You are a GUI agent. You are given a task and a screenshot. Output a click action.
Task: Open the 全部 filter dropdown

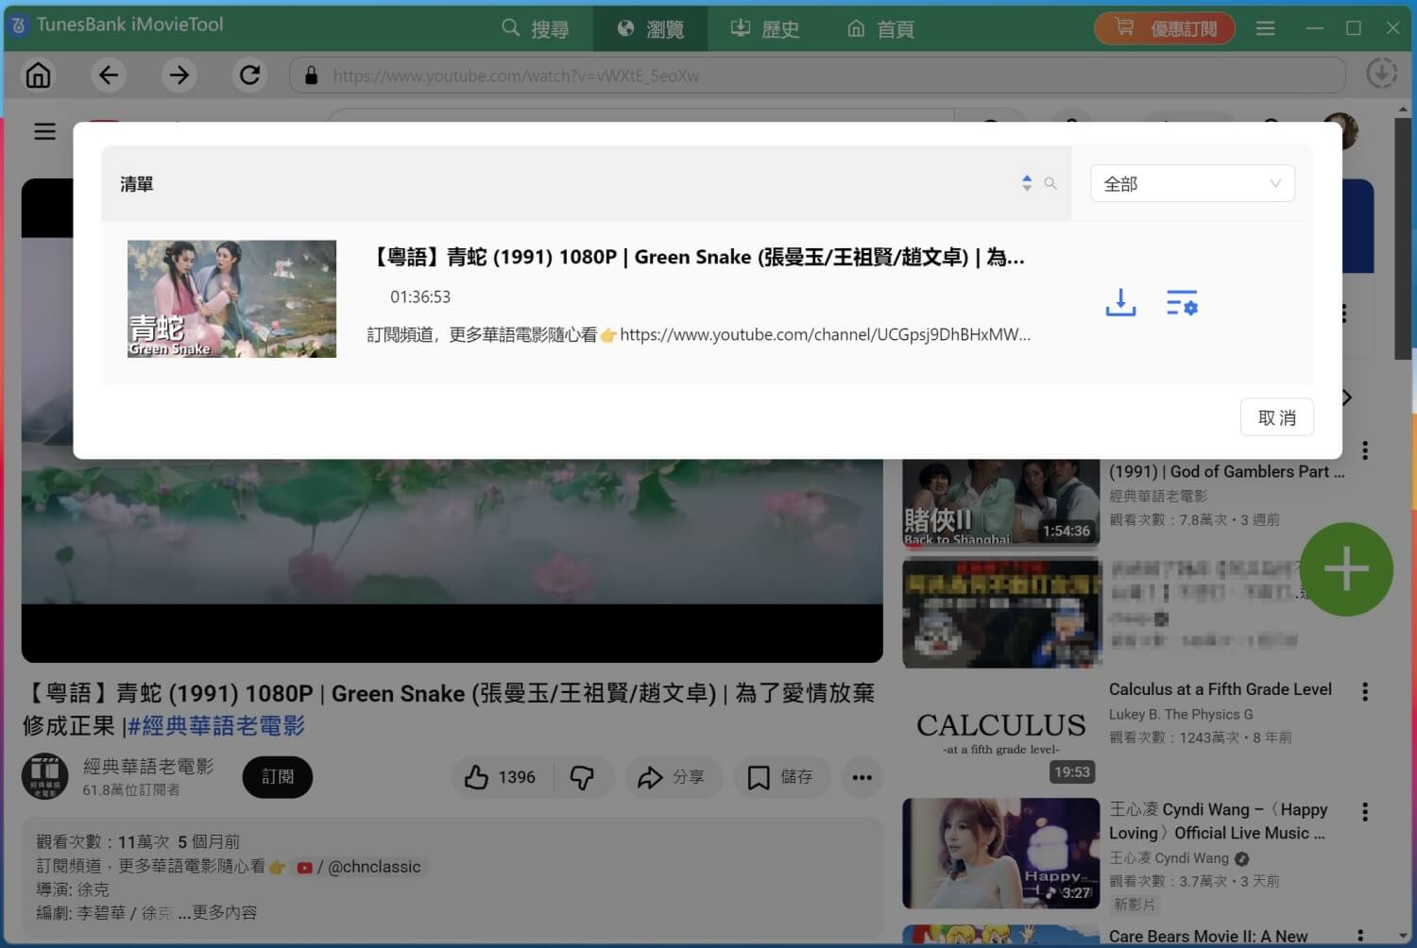point(1192,183)
